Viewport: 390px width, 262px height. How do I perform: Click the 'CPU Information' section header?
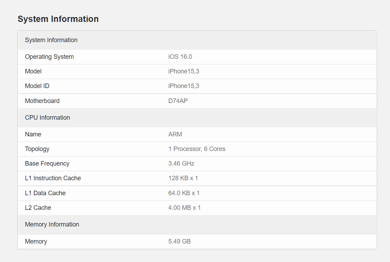197,118
